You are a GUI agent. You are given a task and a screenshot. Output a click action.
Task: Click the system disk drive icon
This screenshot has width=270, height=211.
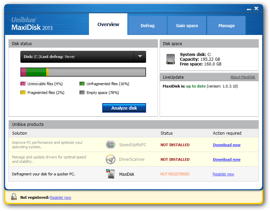pos(170,59)
